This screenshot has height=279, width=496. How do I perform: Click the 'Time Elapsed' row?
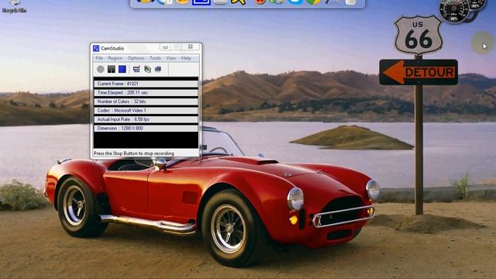coord(146,93)
